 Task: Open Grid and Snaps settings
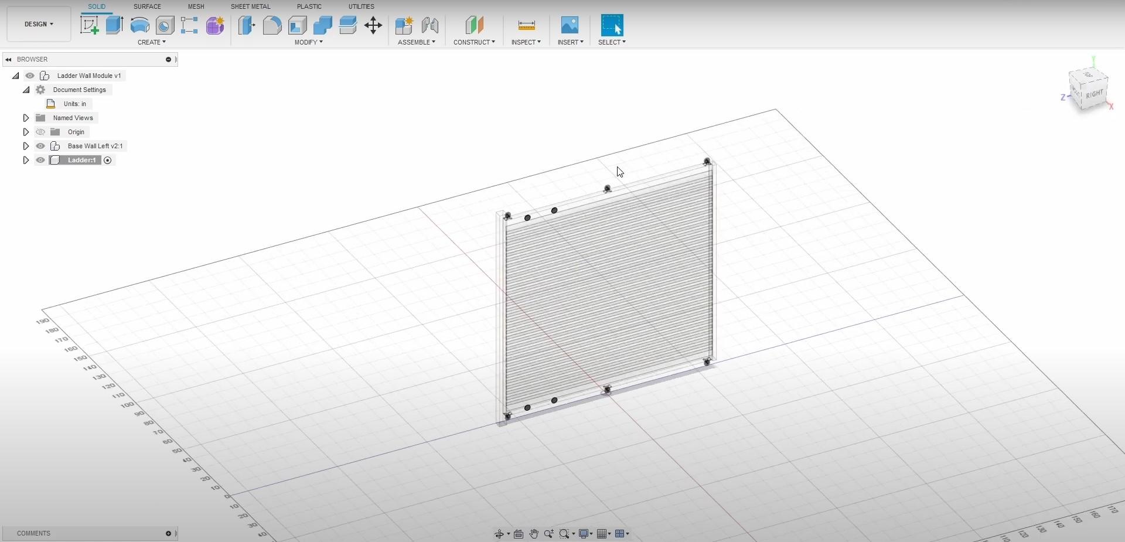[x=602, y=534]
